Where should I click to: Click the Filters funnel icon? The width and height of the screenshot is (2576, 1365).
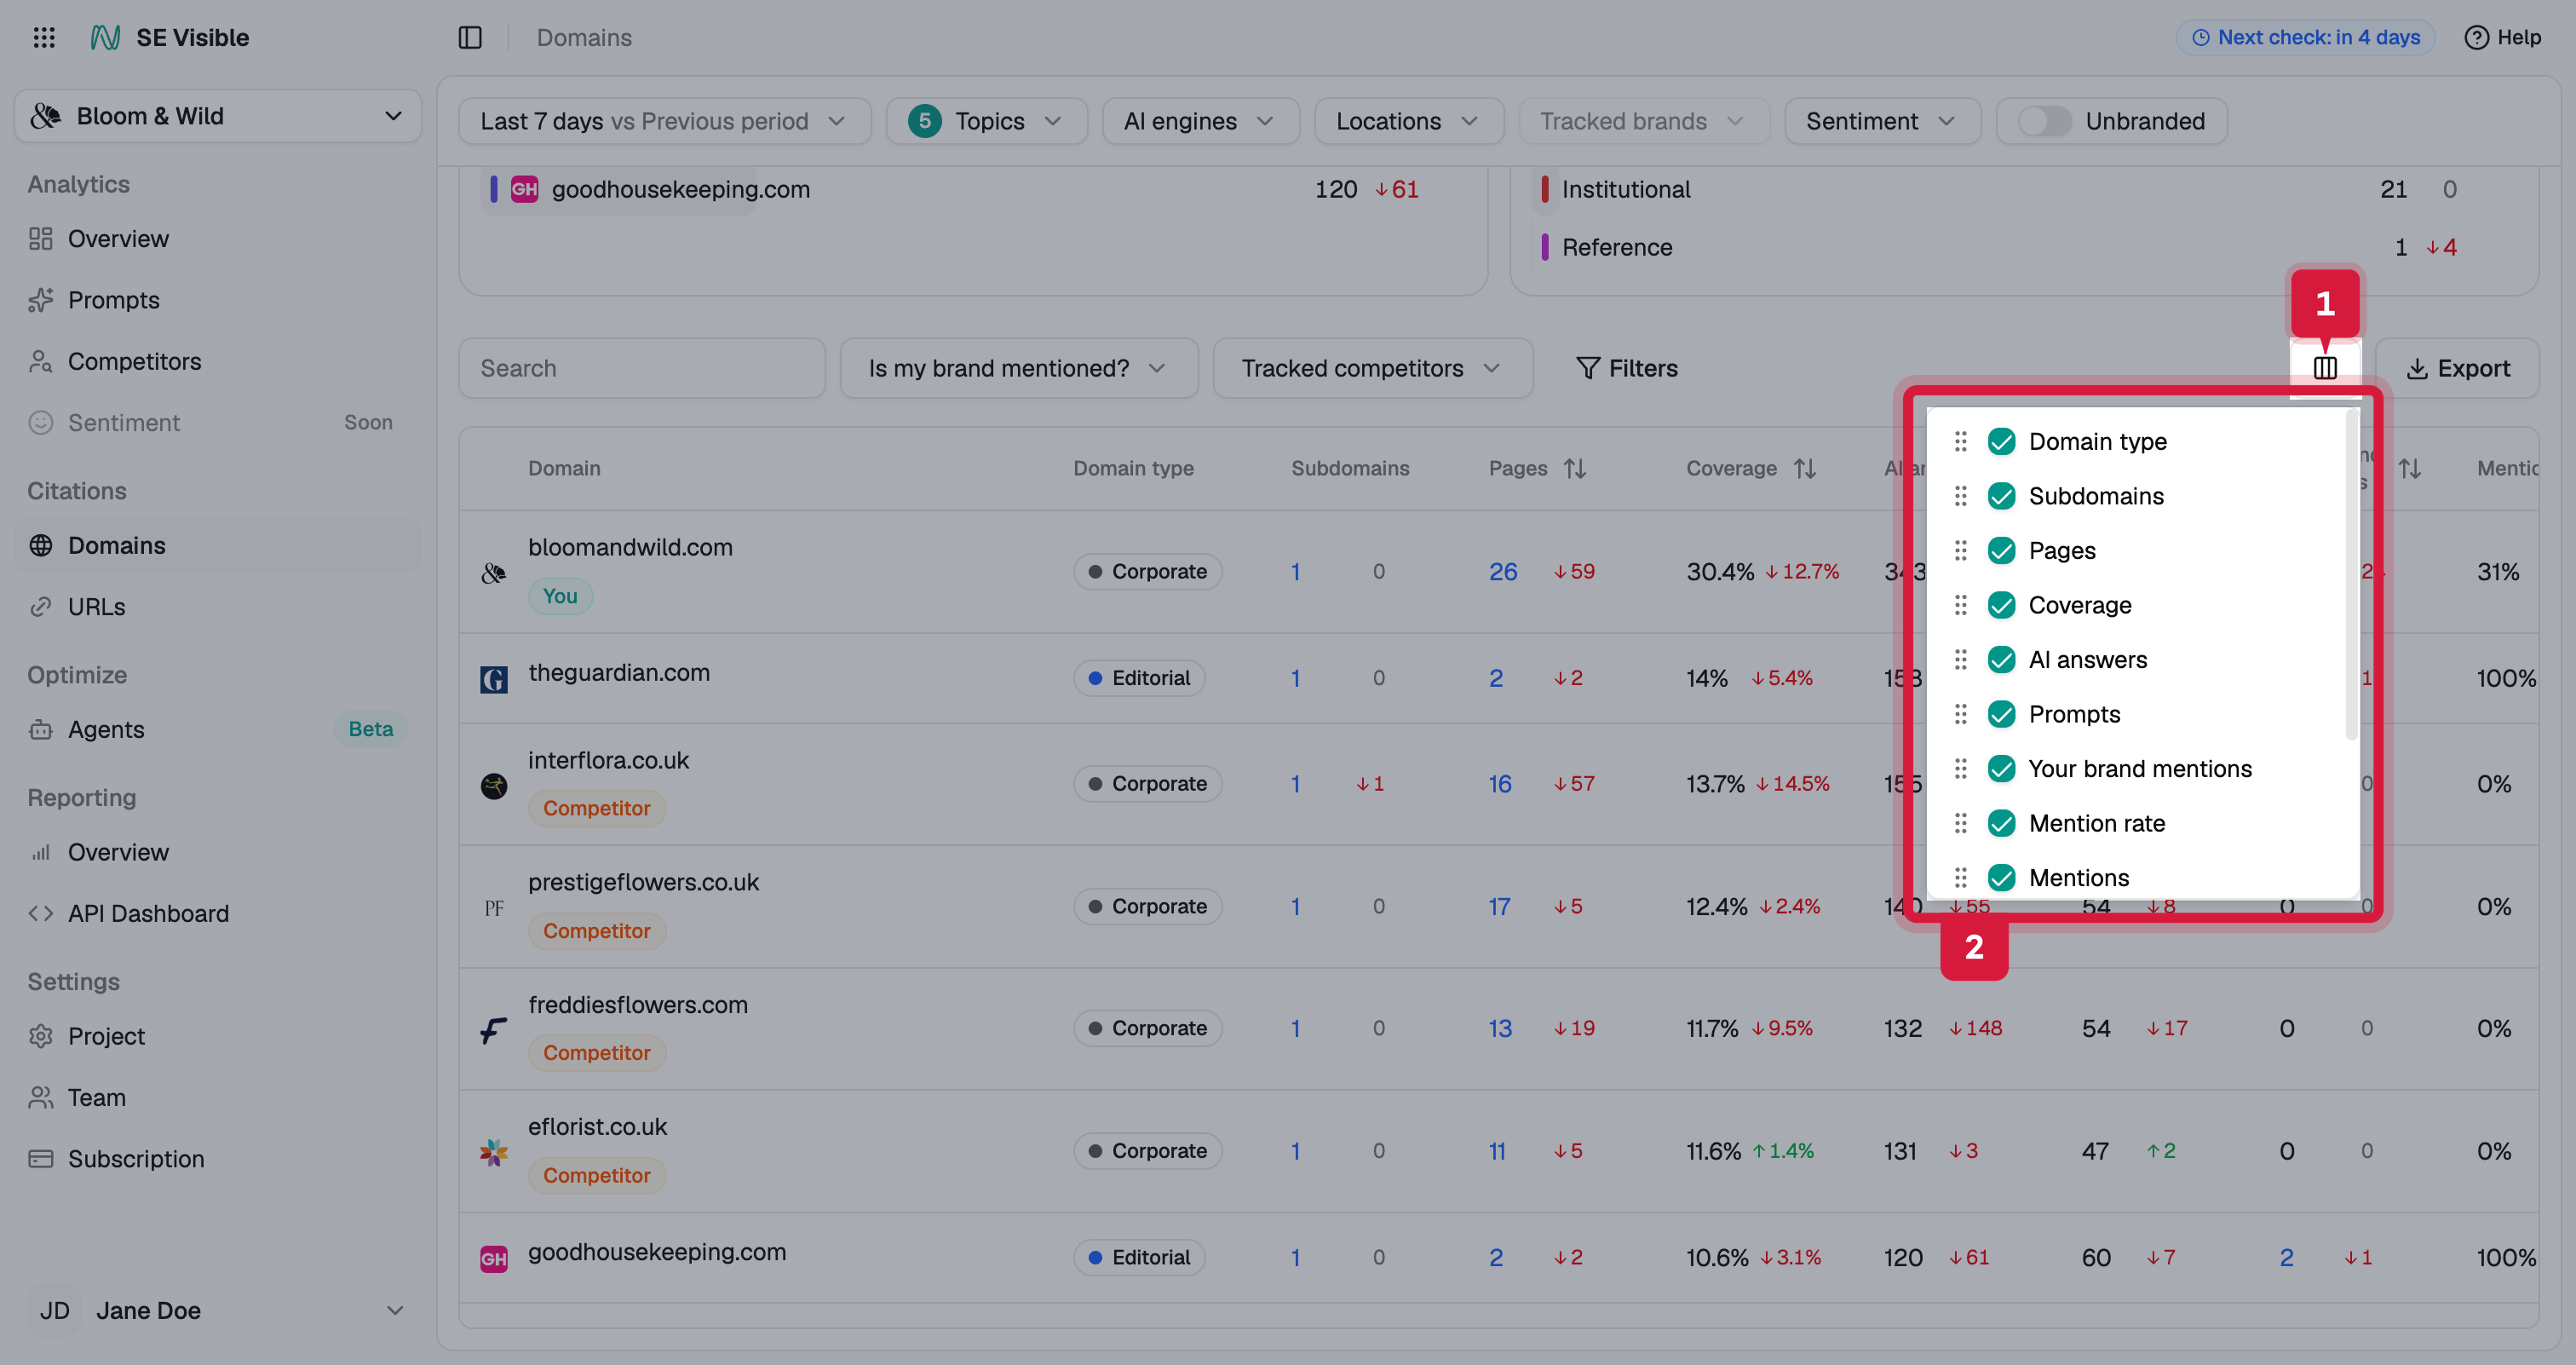pyautogui.click(x=1588, y=368)
